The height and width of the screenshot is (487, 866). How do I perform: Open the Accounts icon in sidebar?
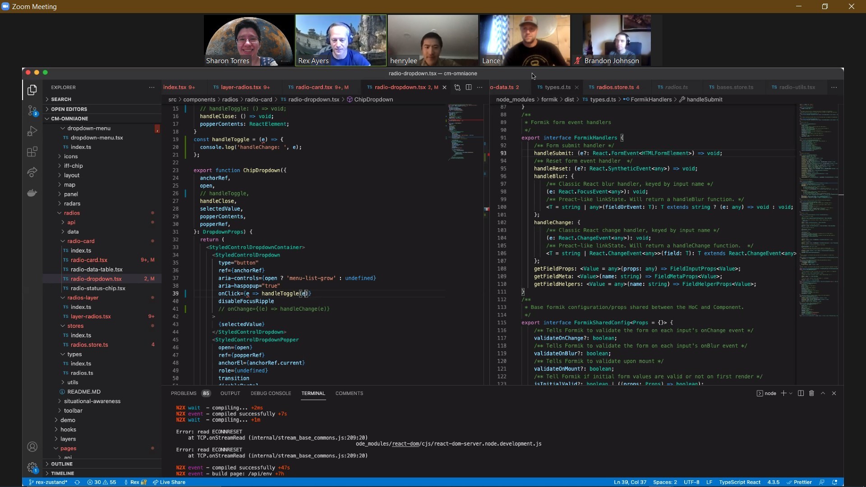point(32,447)
